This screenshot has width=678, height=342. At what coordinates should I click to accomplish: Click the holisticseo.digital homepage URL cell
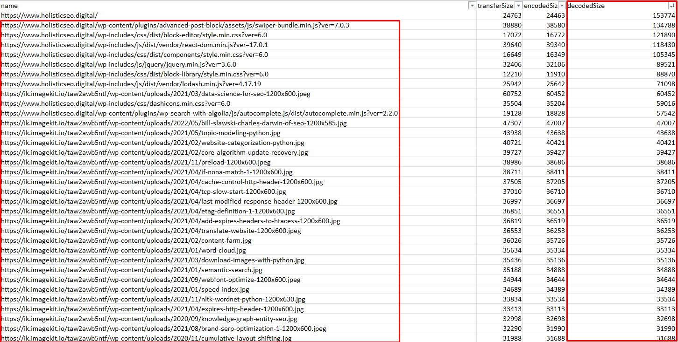click(238, 15)
